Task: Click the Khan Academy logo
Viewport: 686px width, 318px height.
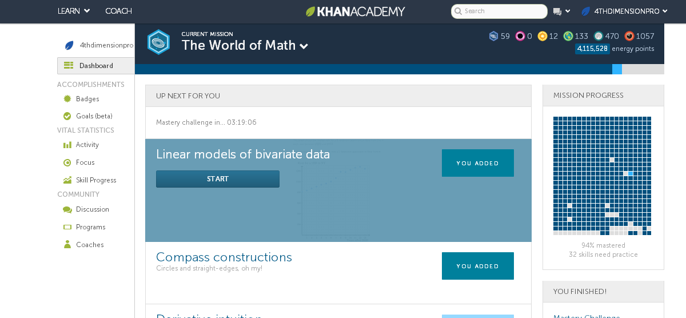Action: 355,11
